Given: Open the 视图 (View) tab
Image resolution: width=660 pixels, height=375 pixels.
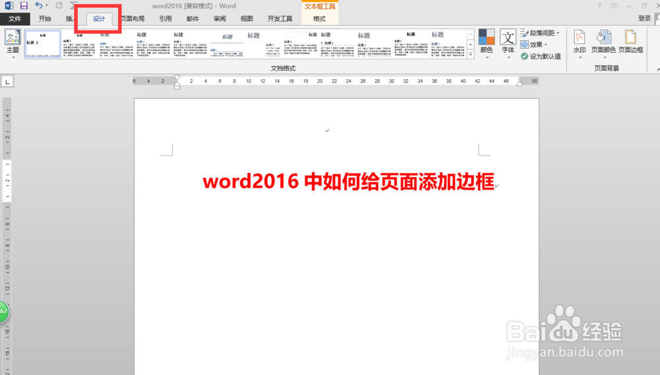Looking at the screenshot, I should [247, 18].
